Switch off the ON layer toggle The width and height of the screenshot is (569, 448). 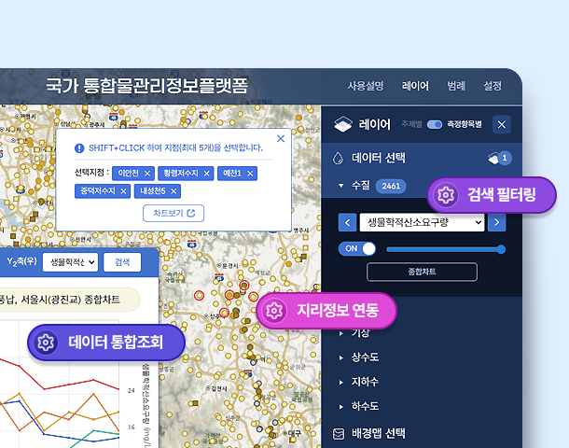pyautogui.click(x=357, y=248)
